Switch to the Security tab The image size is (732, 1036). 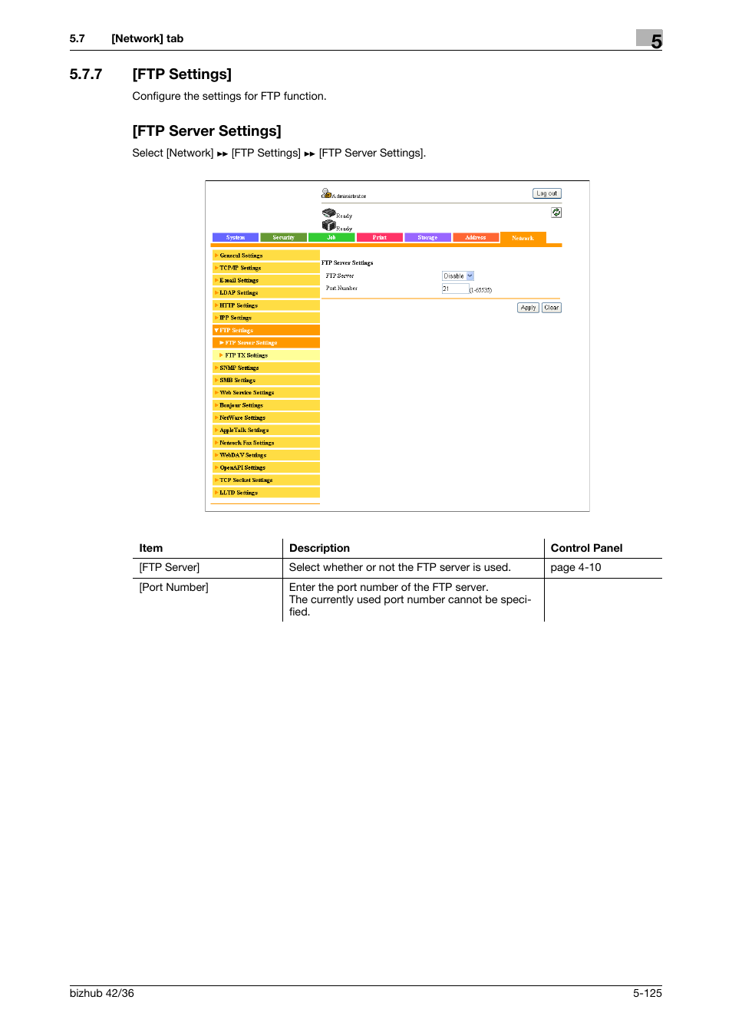coord(284,237)
